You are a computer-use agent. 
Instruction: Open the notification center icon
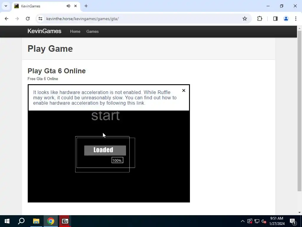click(x=293, y=221)
